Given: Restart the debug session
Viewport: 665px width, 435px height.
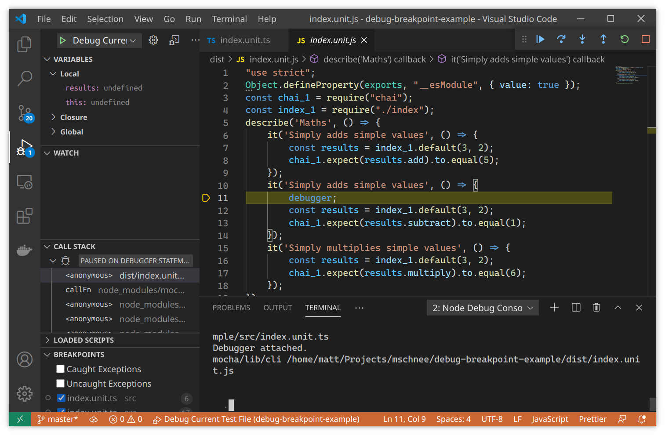Looking at the screenshot, I should (x=625, y=40).
